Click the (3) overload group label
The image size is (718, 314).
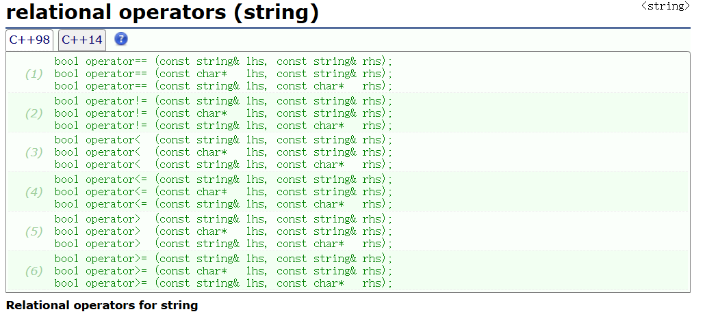pos(34,152)
